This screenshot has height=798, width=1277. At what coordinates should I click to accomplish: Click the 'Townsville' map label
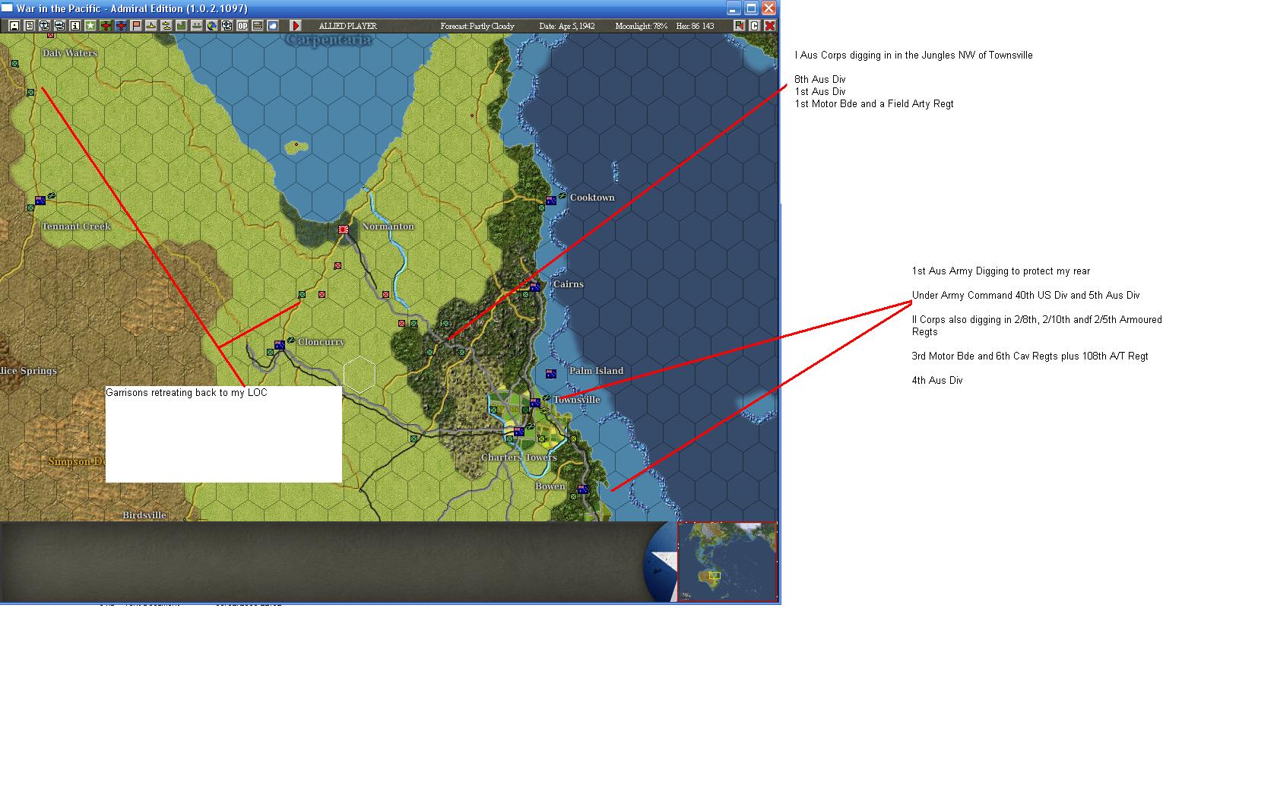coord(576,400)
